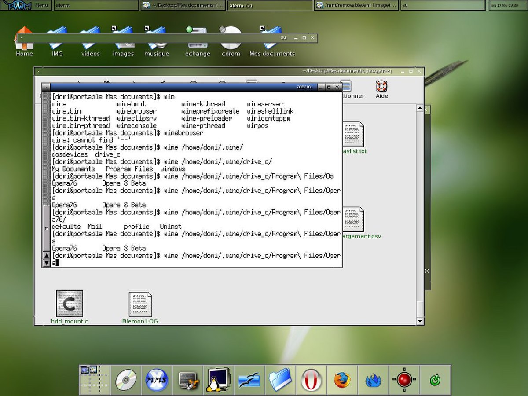Viewport: 528px width, 396px height.
Task: Open the cdrom desktop icon
Action: (x=231, y=42)
